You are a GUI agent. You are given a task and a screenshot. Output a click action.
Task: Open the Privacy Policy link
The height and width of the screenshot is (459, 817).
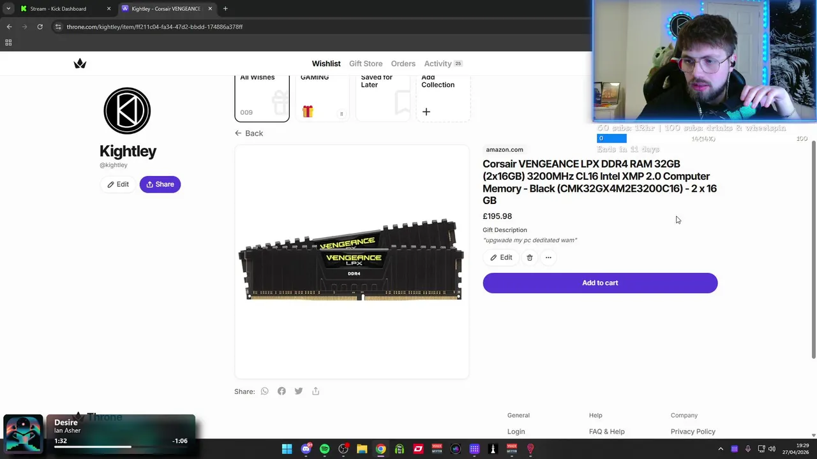point(693,432)
